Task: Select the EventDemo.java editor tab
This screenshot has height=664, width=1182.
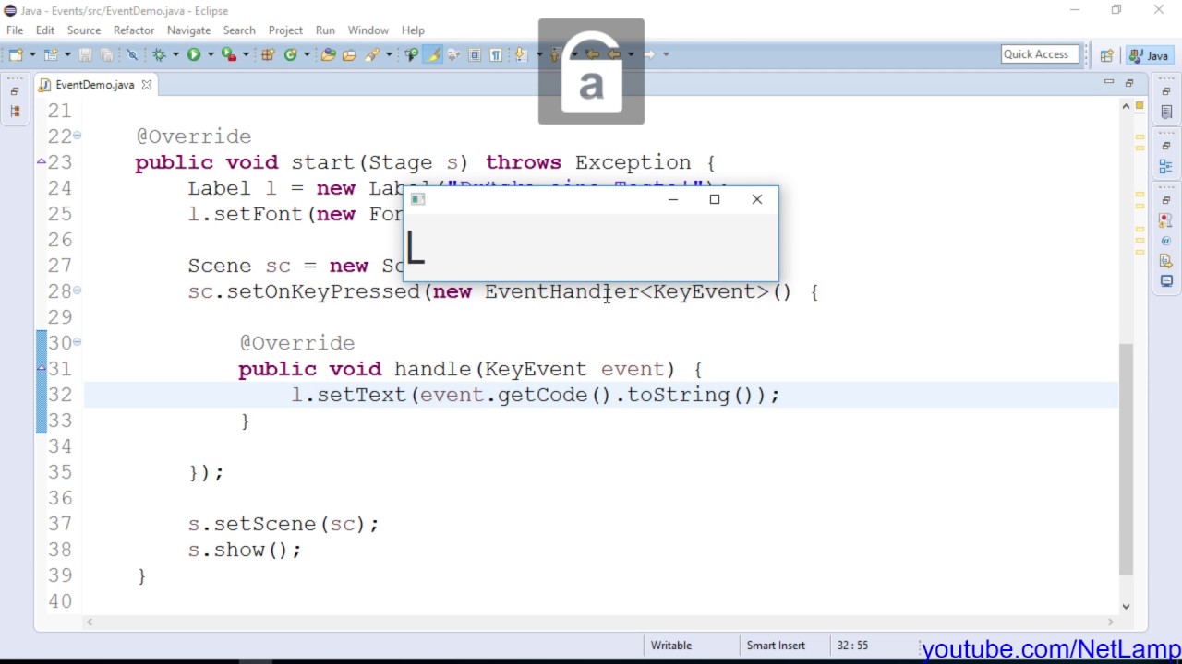Action: [95, 84]
